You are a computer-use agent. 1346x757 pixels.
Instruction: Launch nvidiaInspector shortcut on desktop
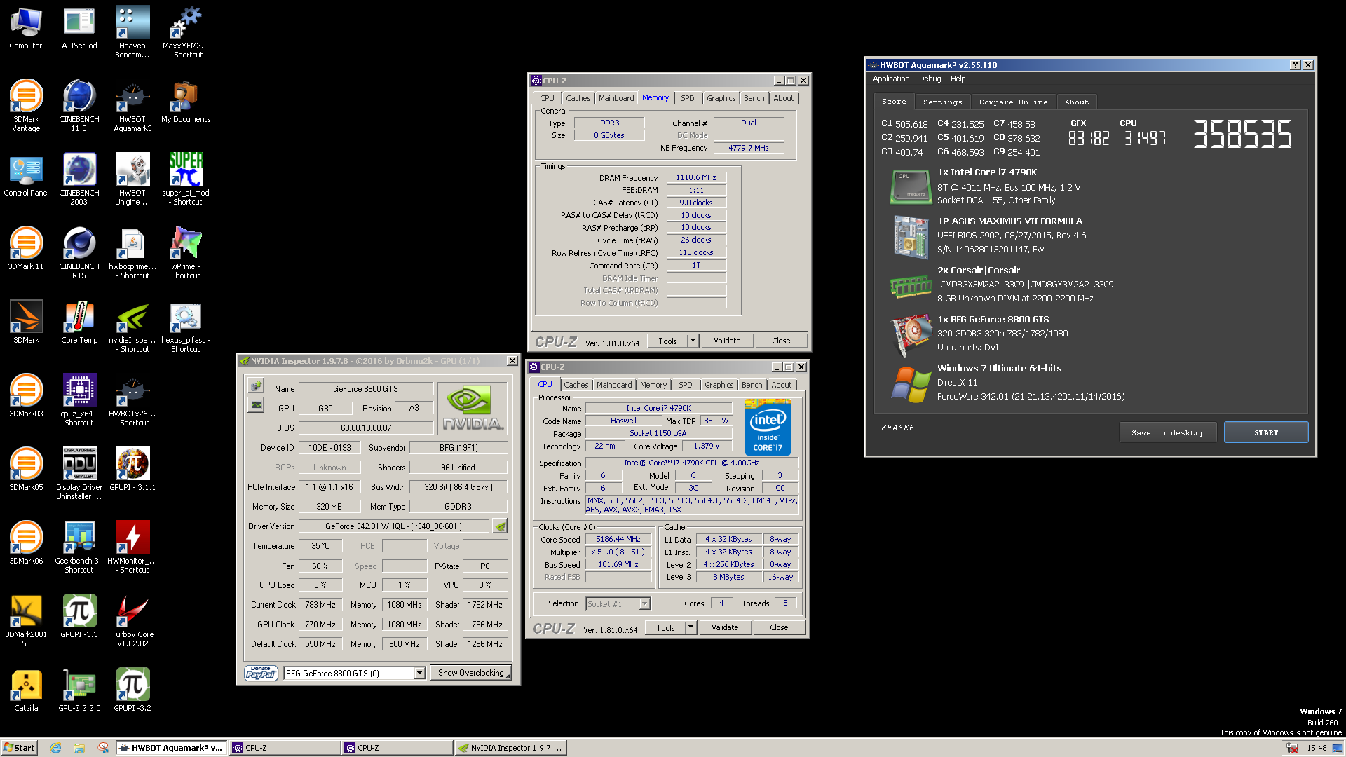[132, 327]
